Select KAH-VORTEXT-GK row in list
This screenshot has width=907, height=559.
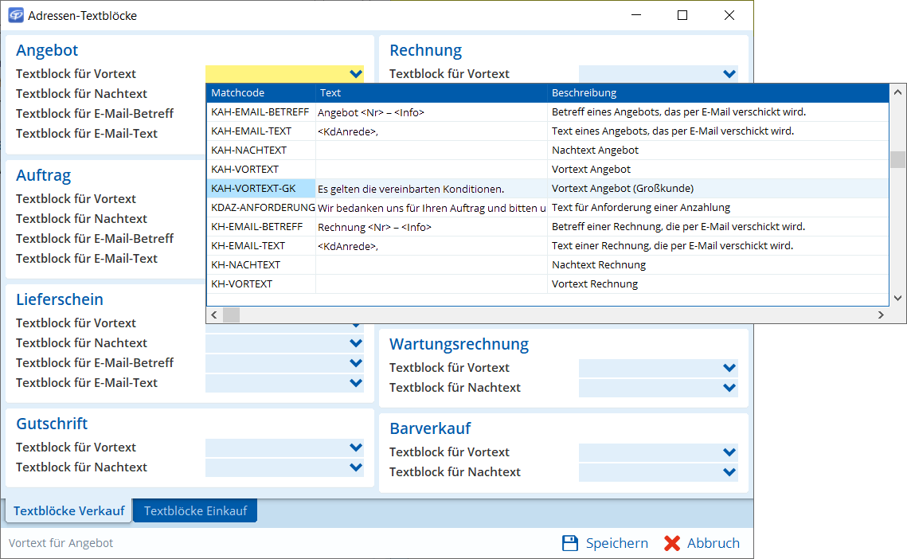click(x=253, y=189)
